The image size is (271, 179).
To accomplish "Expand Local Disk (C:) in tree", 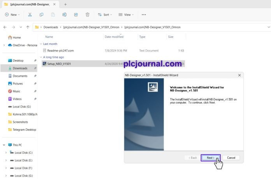I will pyautogui.click(x=6, y=153).
